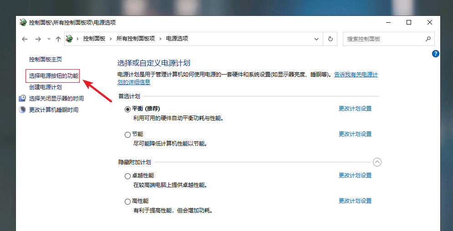Screen dimensions: 453x231
Task: Select the 卓越性能 power plan
Action: pos(127,176)
